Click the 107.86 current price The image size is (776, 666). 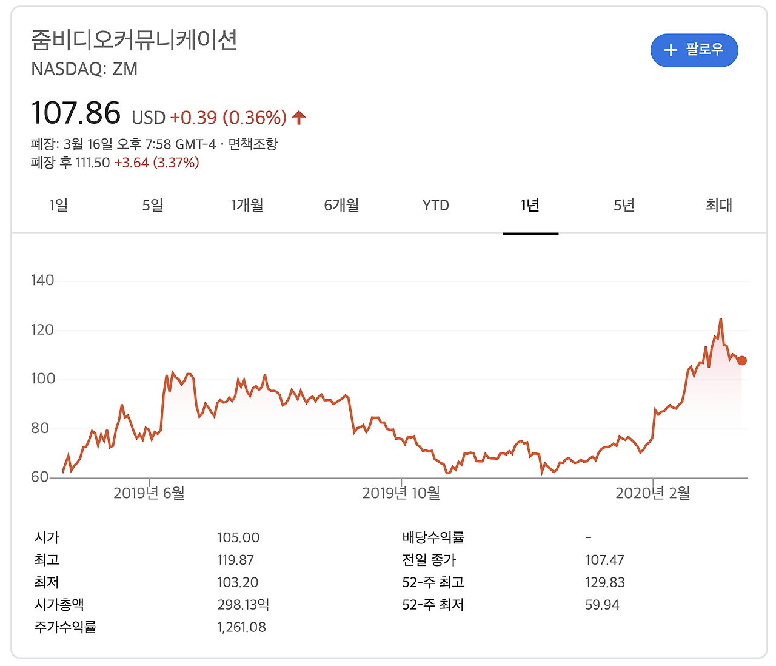(76, 113)
